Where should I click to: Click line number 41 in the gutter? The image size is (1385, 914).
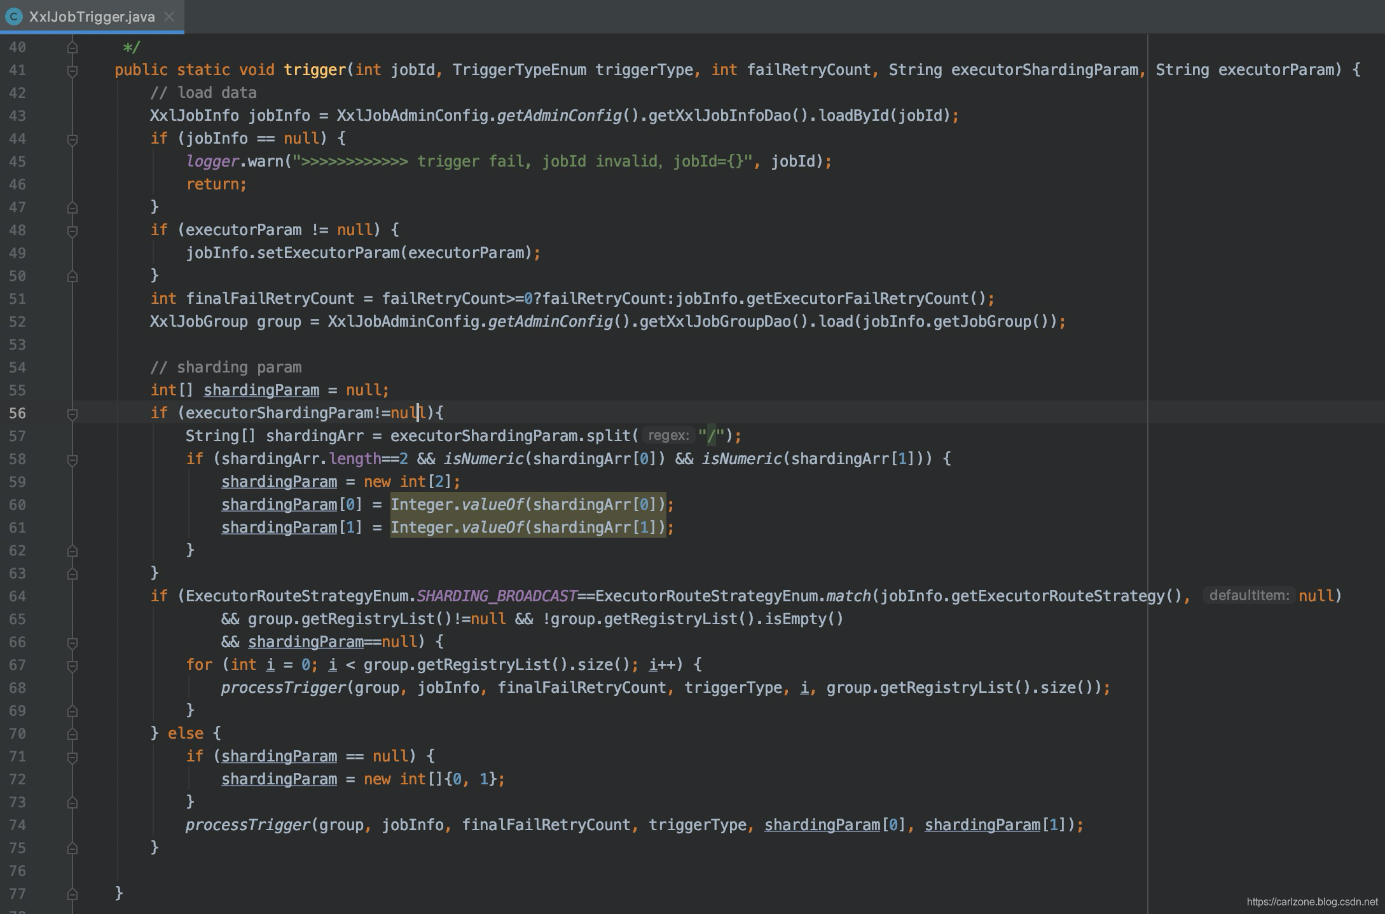18,70
